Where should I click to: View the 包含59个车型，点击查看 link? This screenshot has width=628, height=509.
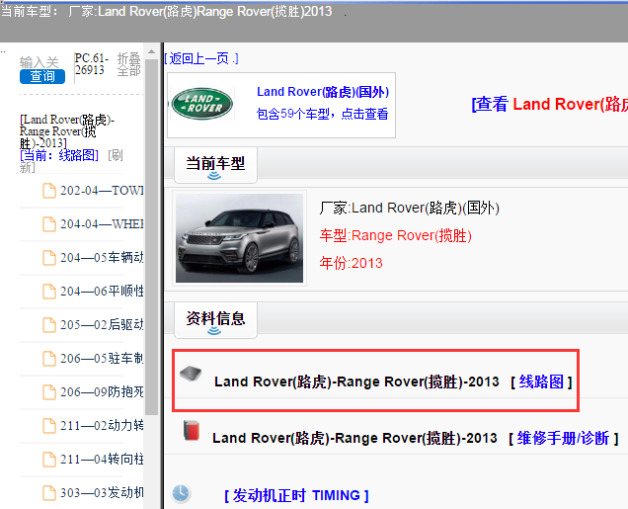coord(323,114)
